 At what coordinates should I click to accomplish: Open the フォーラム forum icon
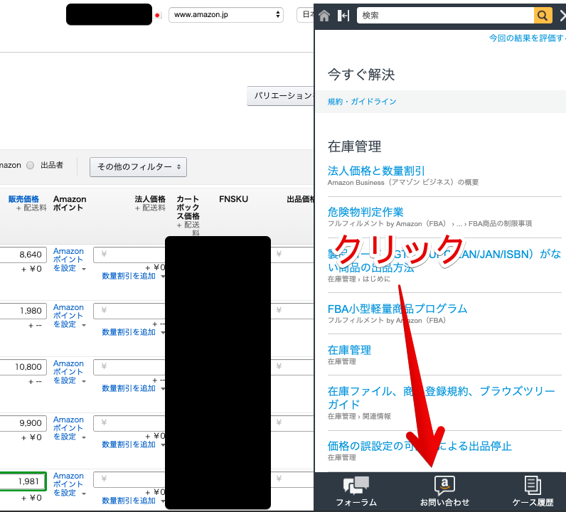[356, 491]
